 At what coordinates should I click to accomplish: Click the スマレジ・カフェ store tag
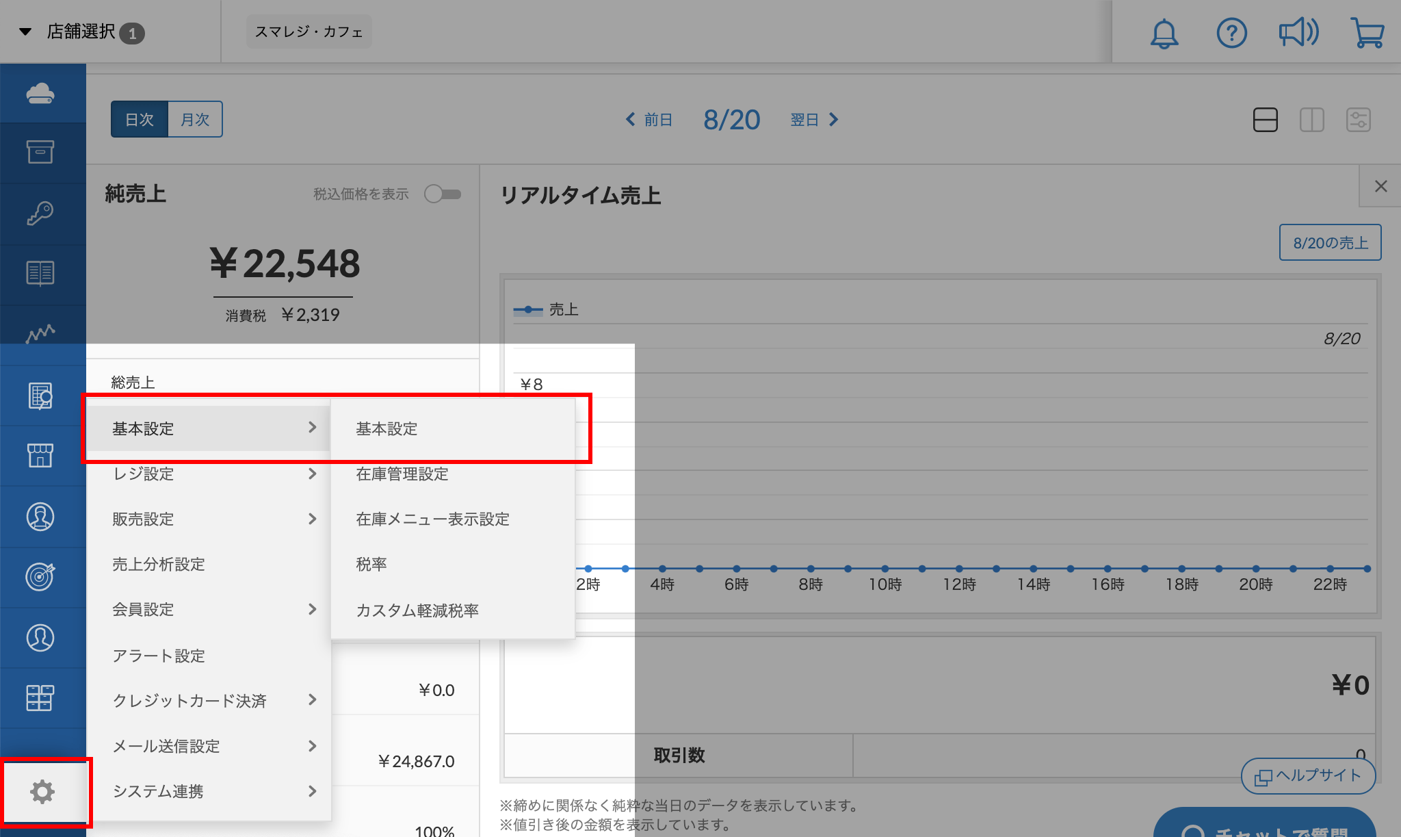(x=309, y=31)
